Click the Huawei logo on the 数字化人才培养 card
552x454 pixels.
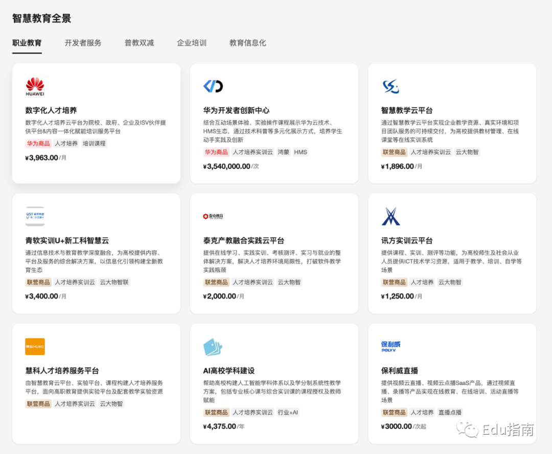pos(35,86)
